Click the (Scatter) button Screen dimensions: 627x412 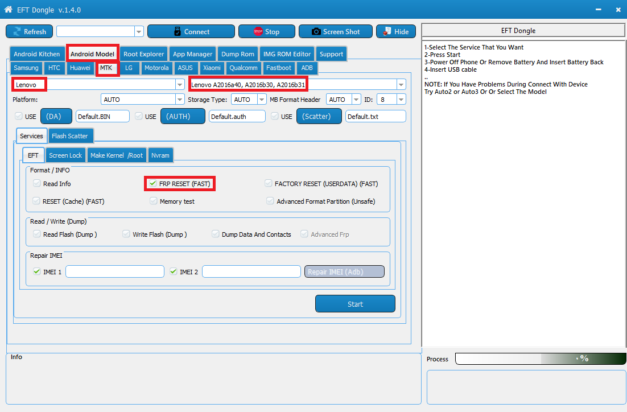(319, 117)
